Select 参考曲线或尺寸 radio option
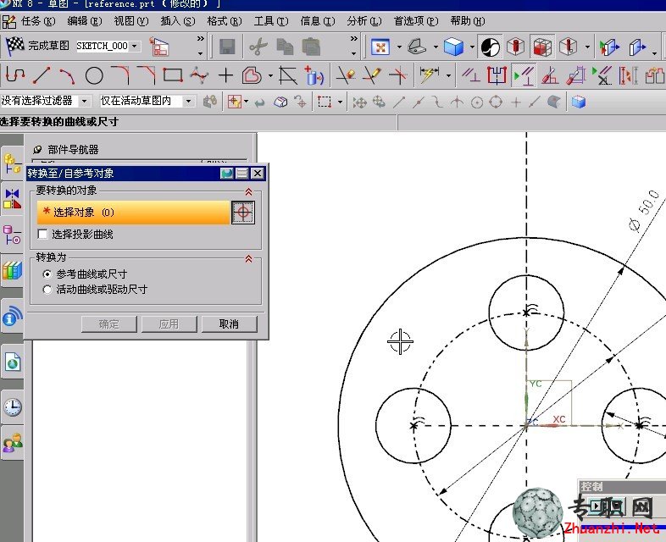The height and width of the screenshot is (542, 666). pos(47,274)
